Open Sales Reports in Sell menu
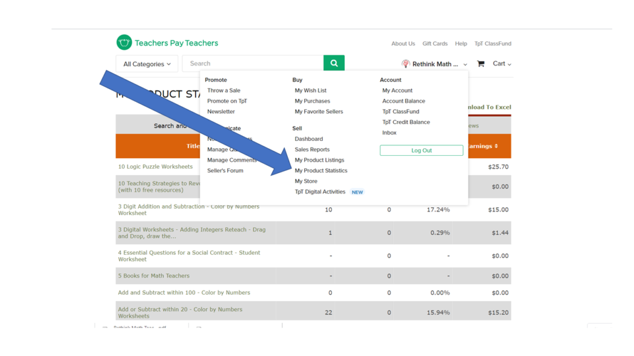 click(312, 150)
